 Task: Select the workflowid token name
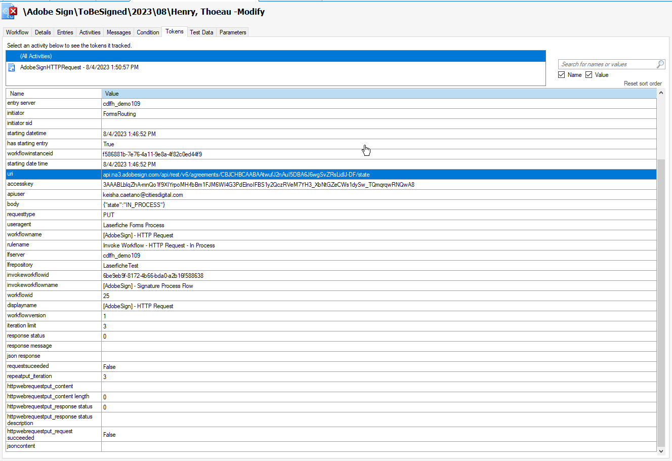(x=20, y=296)
